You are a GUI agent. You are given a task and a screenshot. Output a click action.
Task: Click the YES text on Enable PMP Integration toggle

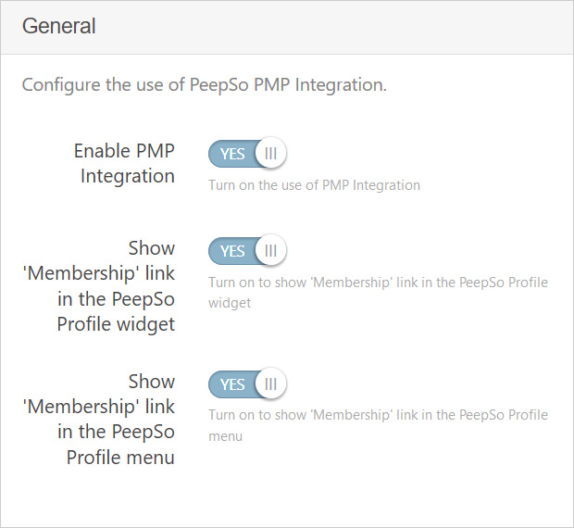tap(232, 154)
